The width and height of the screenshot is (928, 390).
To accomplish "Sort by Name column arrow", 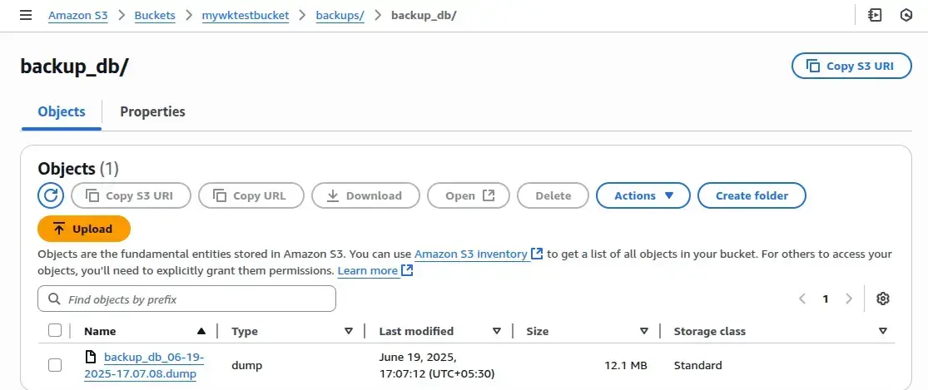I will point(201,331).
